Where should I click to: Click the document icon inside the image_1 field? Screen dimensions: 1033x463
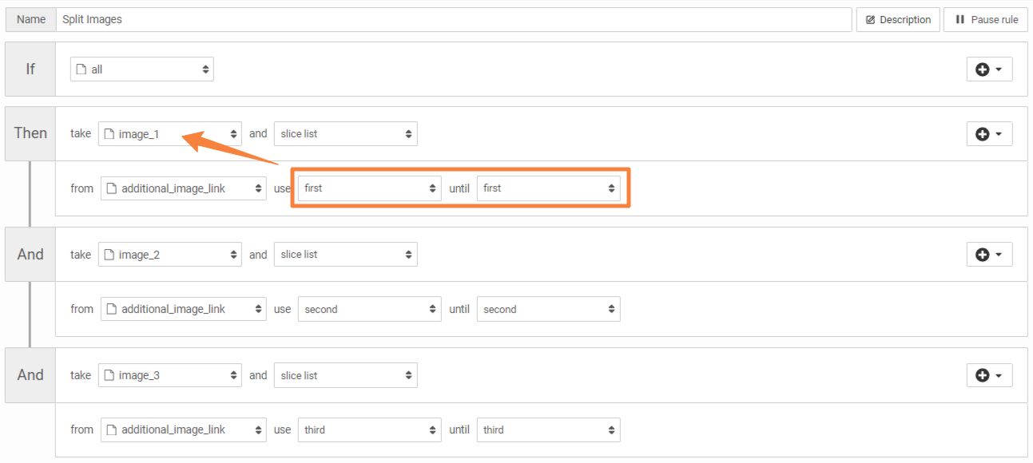pos(108,133)
